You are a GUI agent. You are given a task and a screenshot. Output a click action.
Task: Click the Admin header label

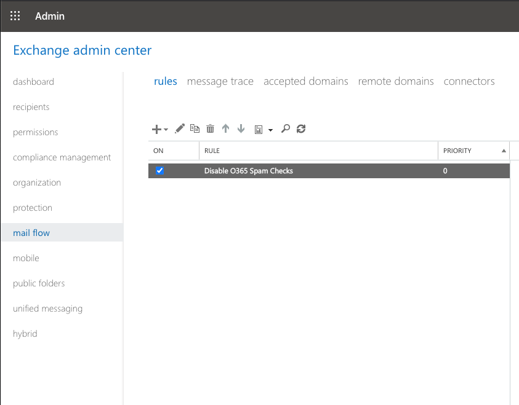[x=50, y=16]
